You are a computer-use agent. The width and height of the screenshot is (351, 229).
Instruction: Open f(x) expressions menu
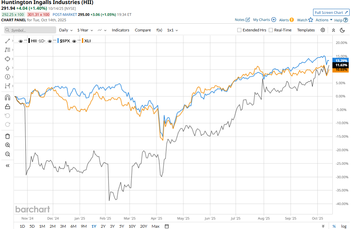click(x=159, y=30)
